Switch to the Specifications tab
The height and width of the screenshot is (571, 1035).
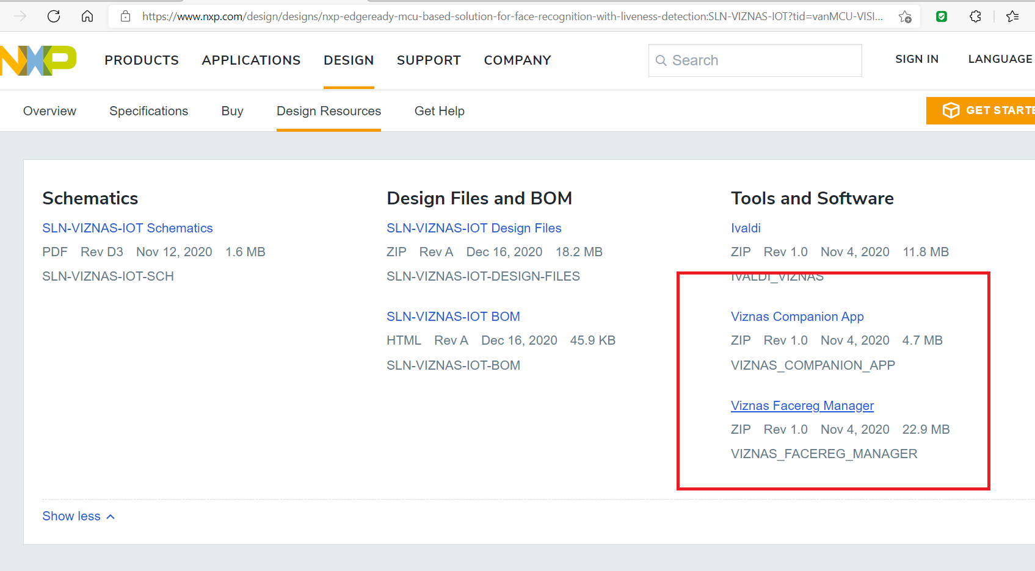148,111
